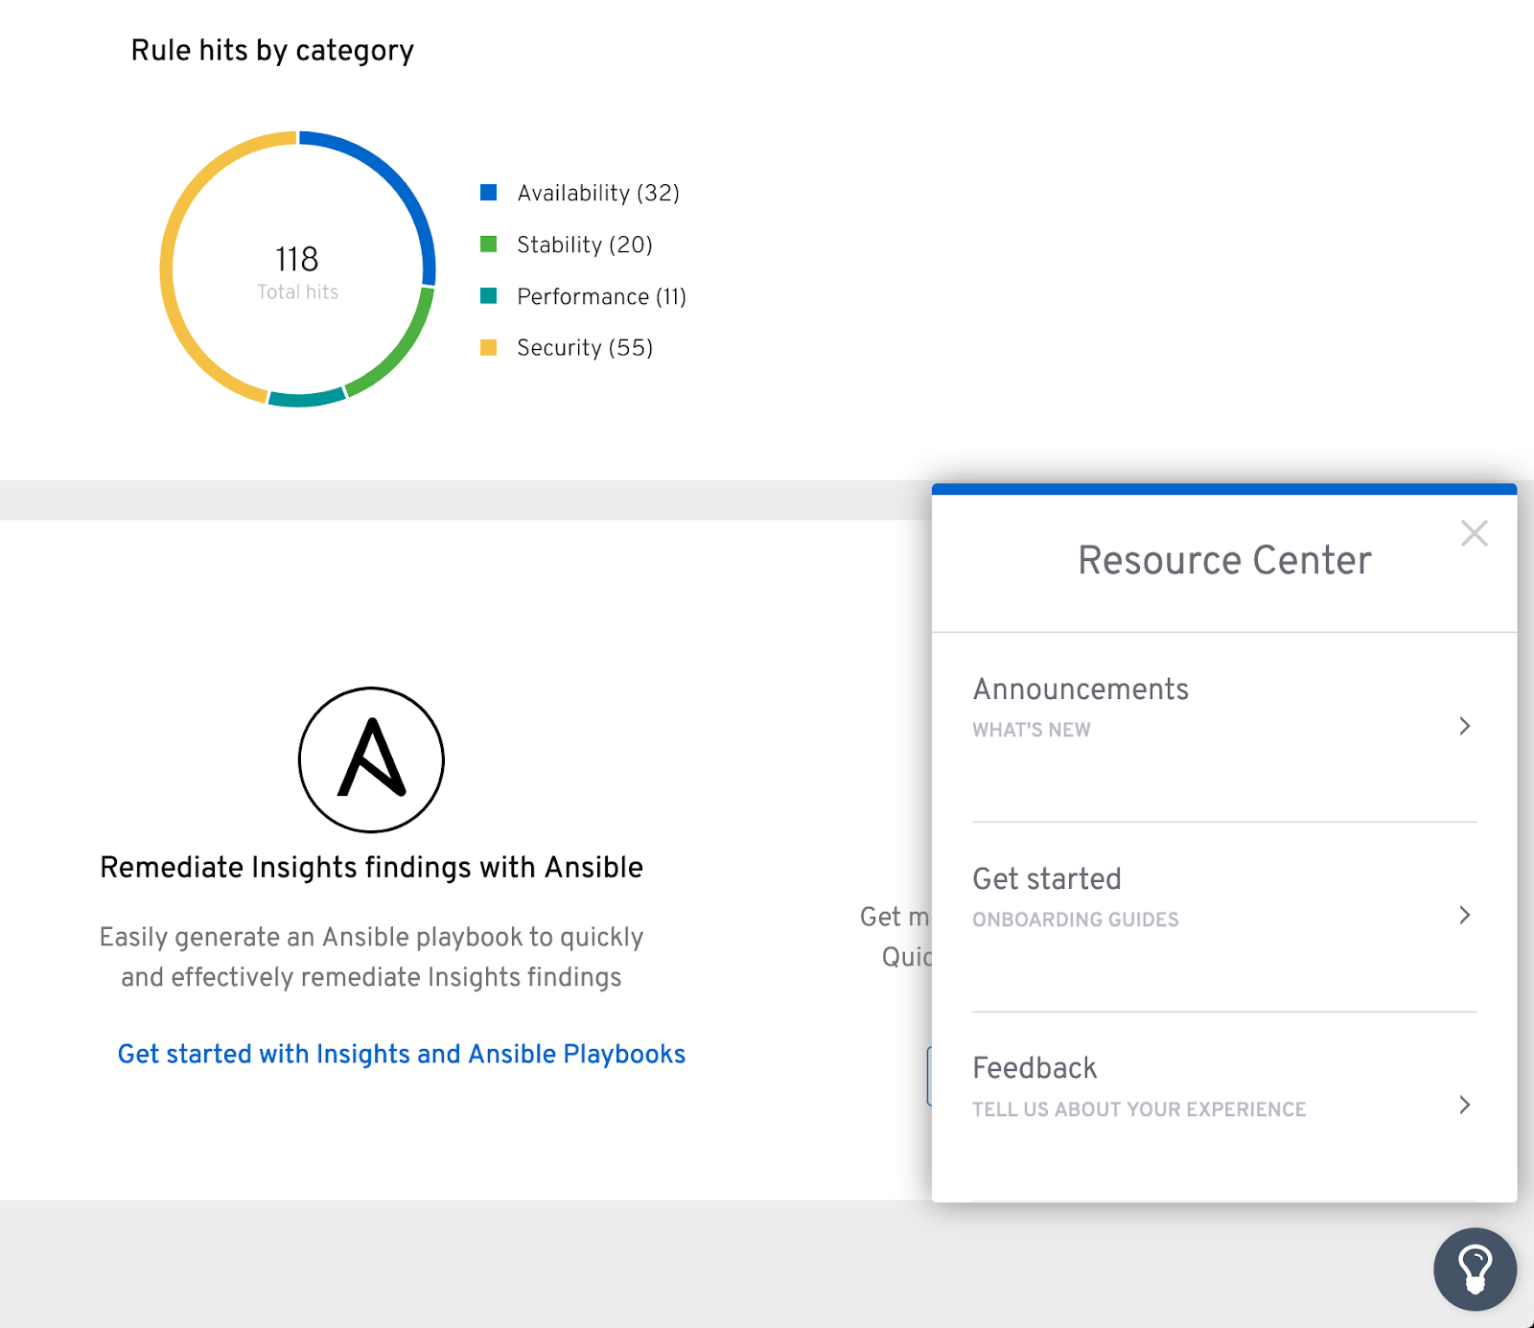Click the yellow Security legend swatch

pyautogui.click(x=489, y=347)
